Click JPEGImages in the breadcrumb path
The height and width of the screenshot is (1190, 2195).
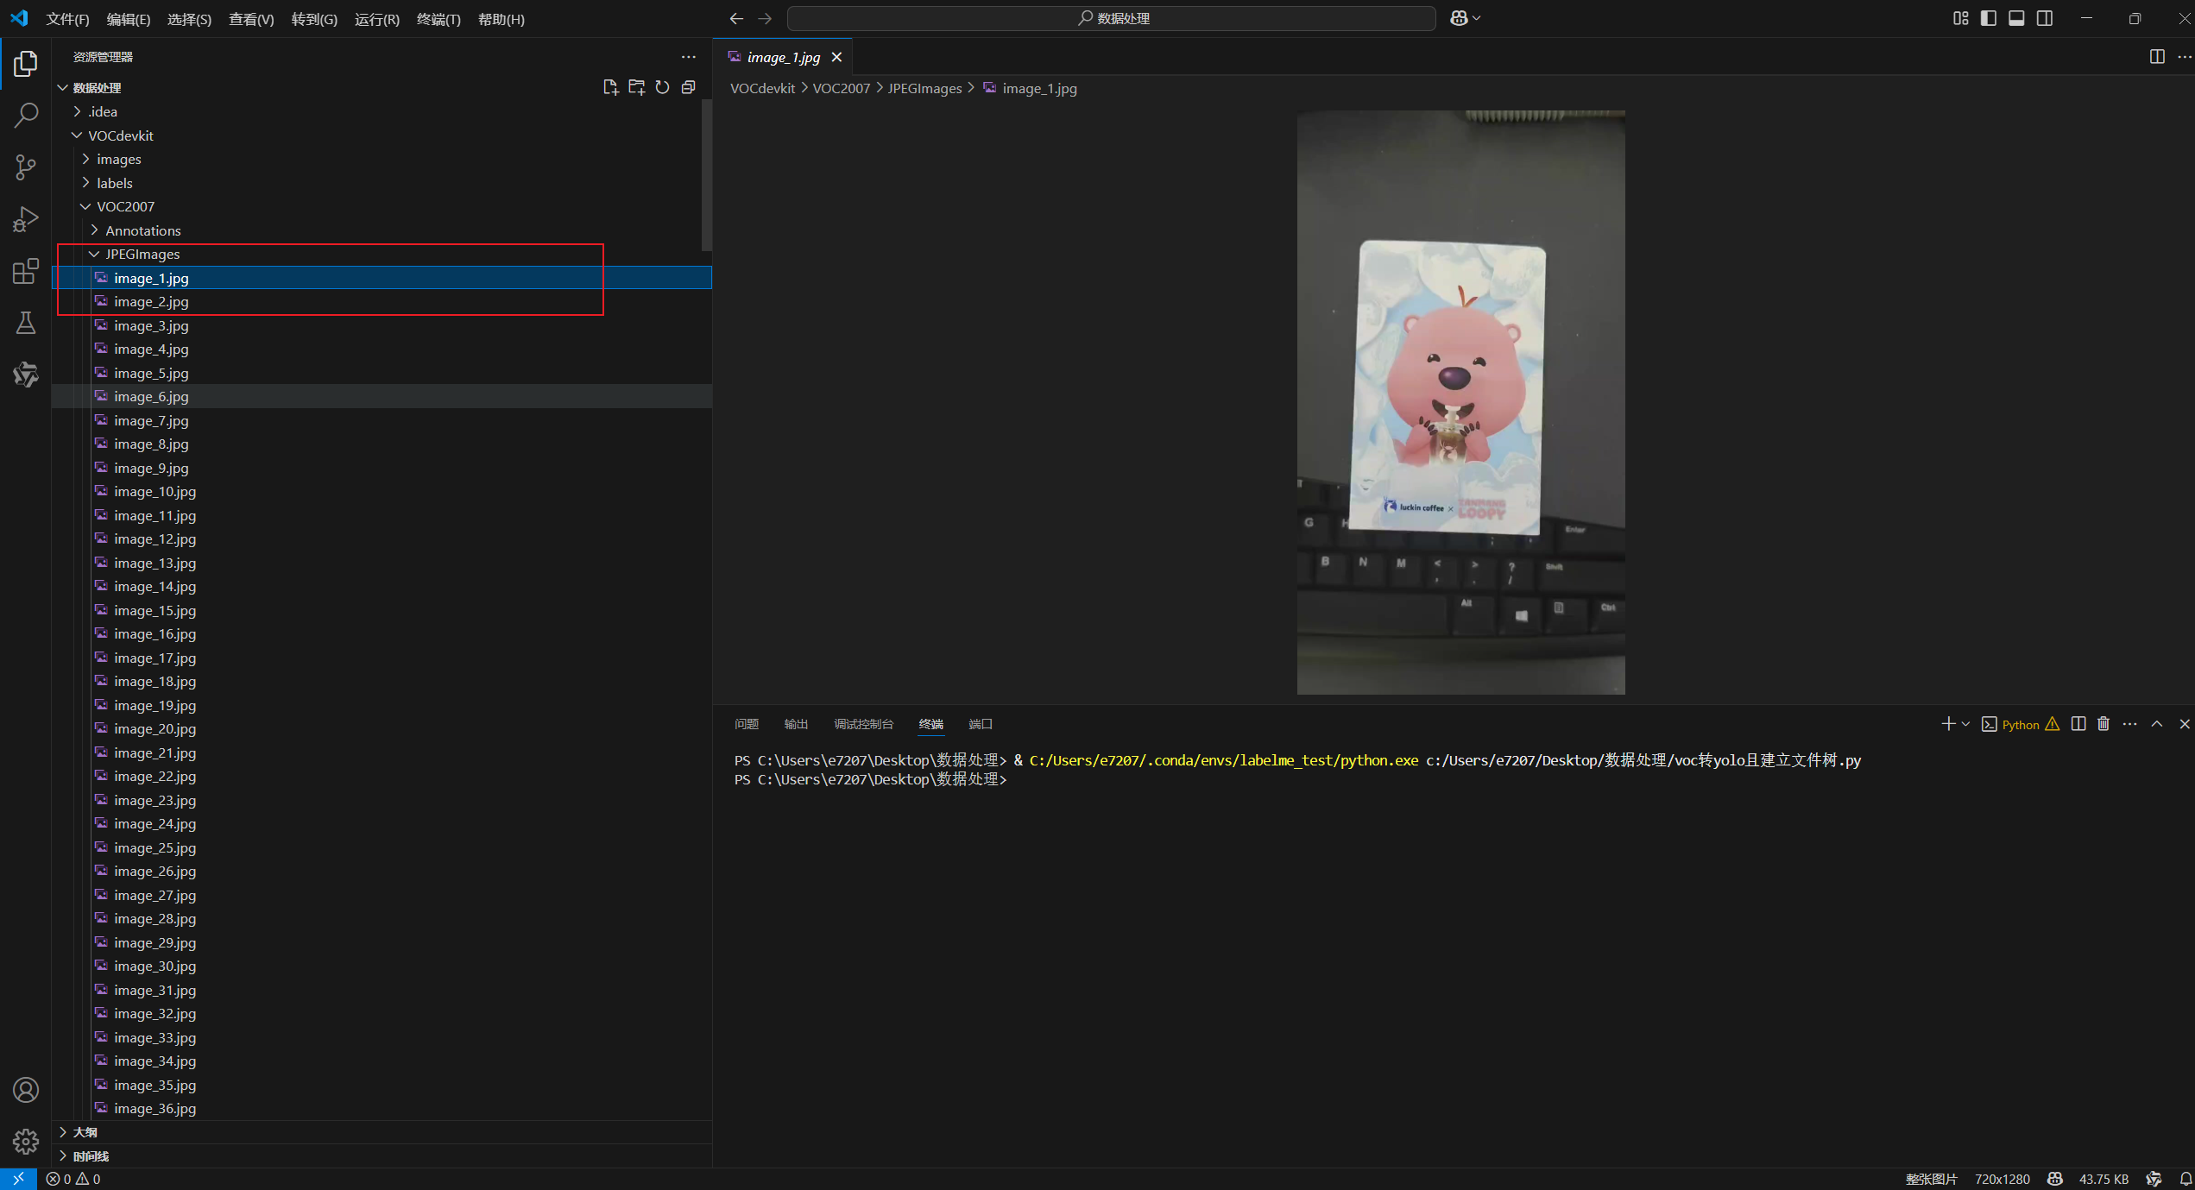pyautogui.click(x=924, y=88)
